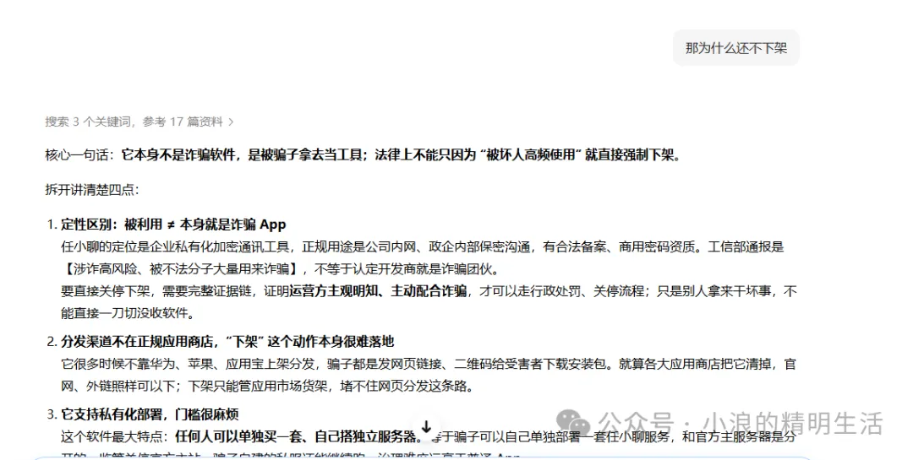This screenshot has width=913, height=460.
Task: Click heading 它支持私有化部署，门槛很麻烦
Action: [x=150, y=414]
